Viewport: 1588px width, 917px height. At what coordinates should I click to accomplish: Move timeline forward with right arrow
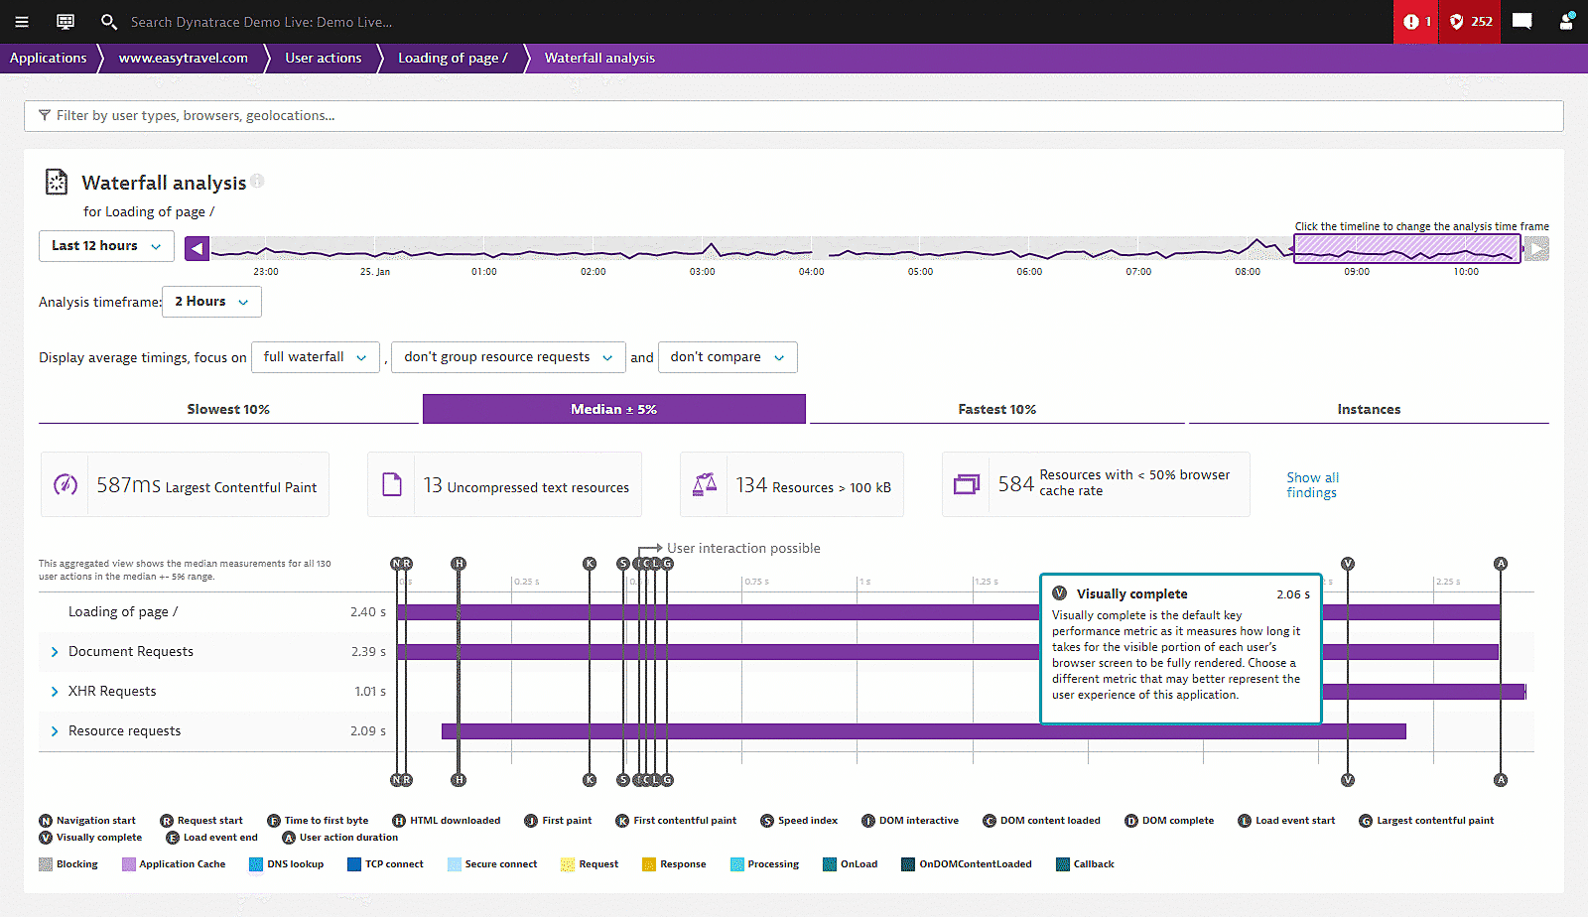tap(1536, 248)
